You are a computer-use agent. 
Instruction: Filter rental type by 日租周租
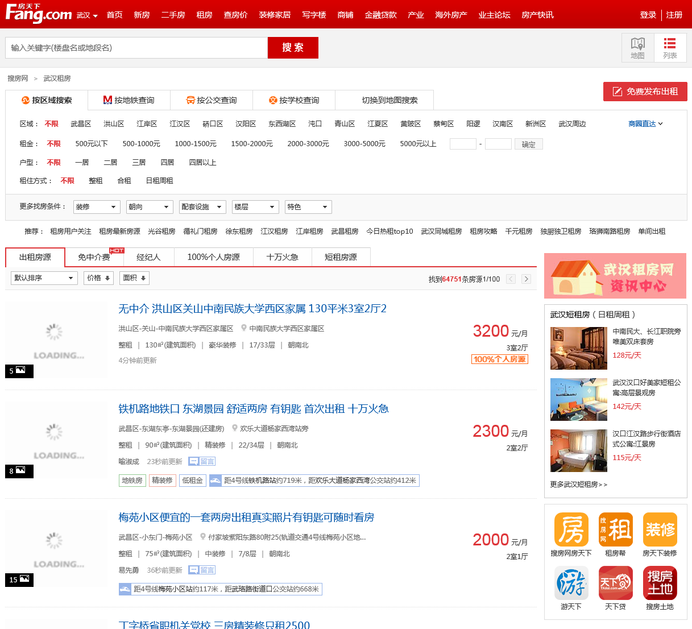click(159, 181)
